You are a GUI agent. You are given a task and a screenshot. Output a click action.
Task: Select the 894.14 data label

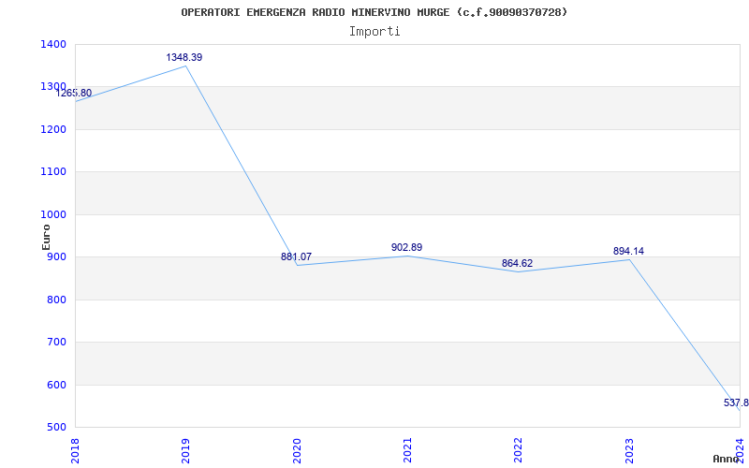pos(628,251)
